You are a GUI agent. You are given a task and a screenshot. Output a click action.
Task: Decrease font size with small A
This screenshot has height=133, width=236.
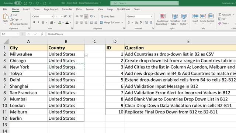(x=70, y=16)
